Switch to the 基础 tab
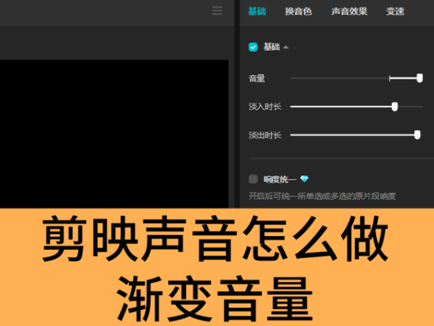 tap(257, 12)
